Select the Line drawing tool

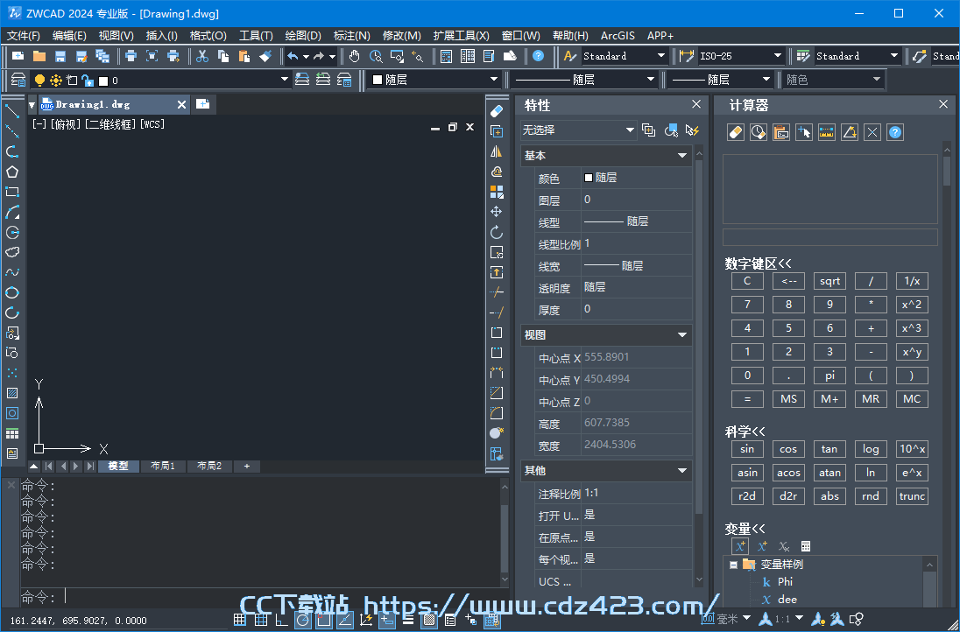[x=12, y=111]
